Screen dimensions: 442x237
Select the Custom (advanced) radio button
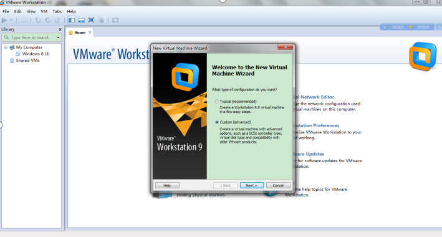click(217, 122)
